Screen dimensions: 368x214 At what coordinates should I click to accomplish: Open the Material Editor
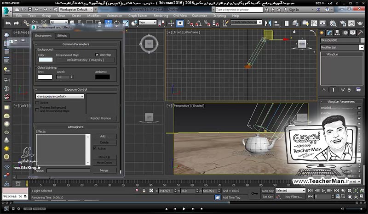point(333,23)
